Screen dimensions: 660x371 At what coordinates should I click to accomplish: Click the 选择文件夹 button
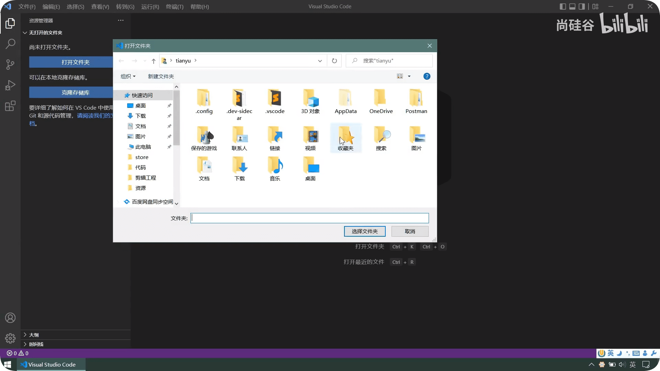click(364, 231)
